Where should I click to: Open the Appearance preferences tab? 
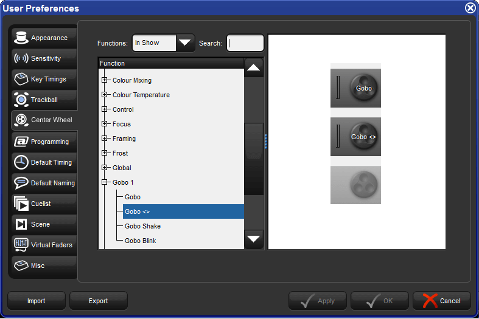[x=44, y=38]
